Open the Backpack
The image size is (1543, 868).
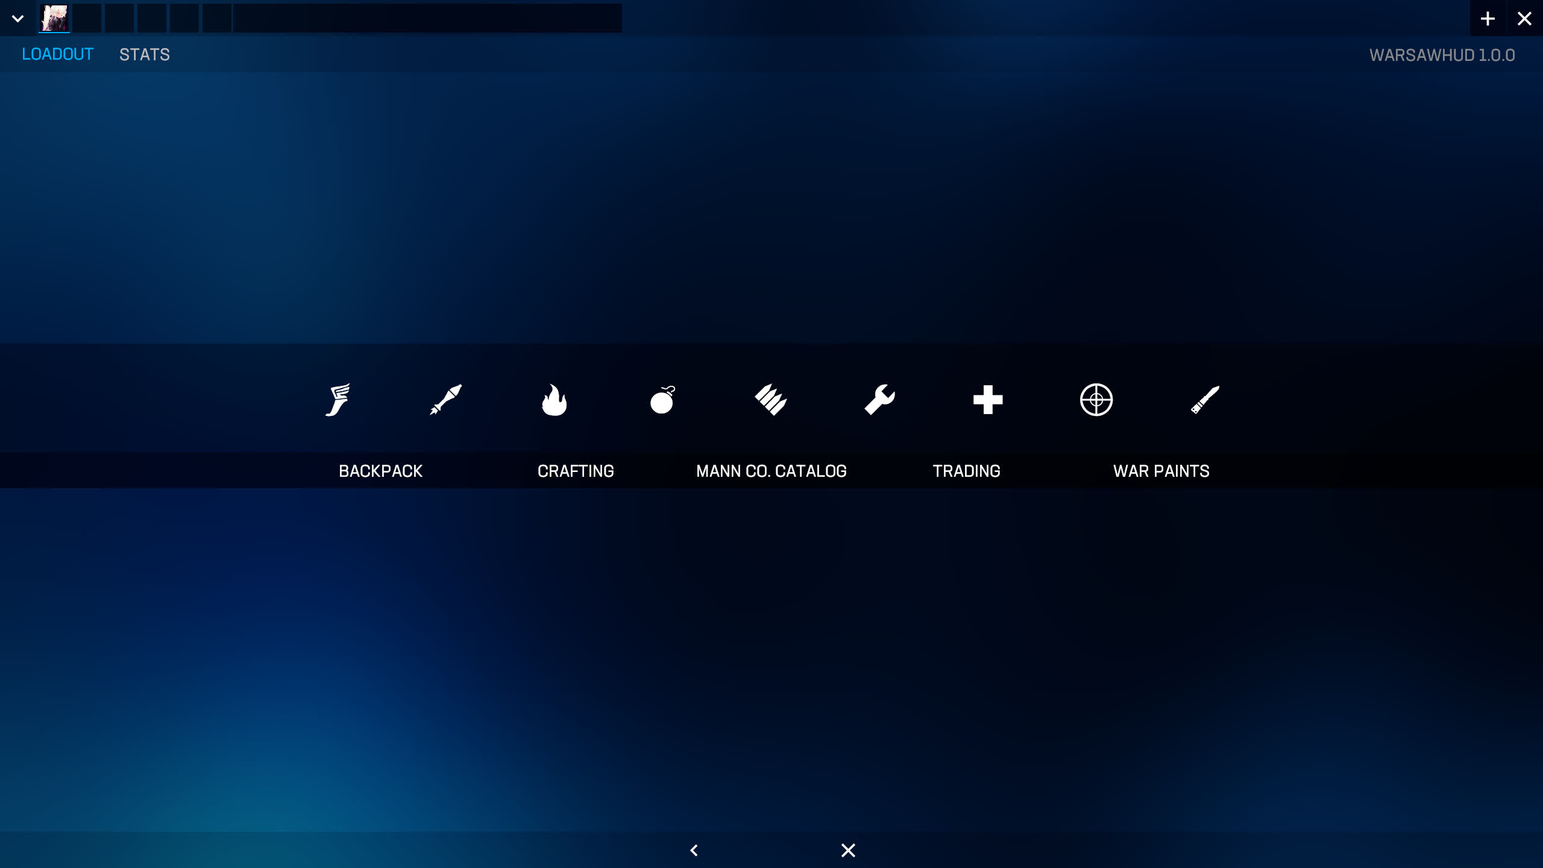pyautogui.click(x=380, y=471)
